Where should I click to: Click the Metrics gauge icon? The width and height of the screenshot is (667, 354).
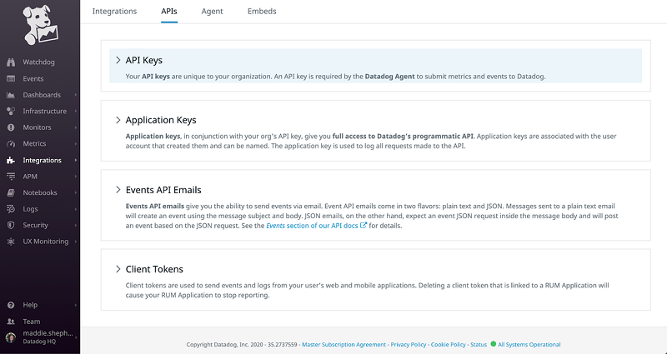(x=11, y=143)
